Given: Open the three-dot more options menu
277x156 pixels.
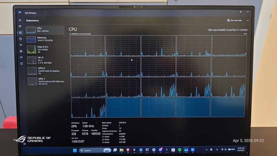Looking at the screenshot, I should coord(248,20).
